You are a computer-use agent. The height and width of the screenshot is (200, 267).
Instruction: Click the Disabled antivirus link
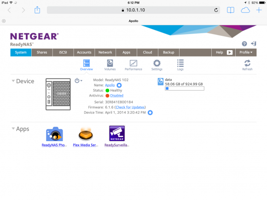click(x=116, y=96)
